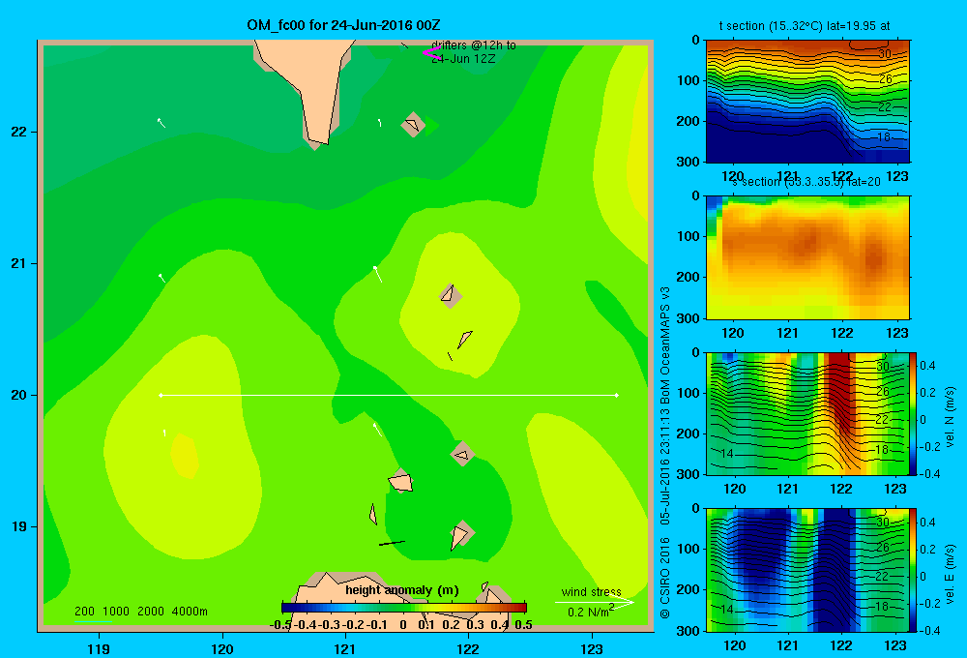
Task: Click the 'vel. N (m/s)' color bar
Action: tap(914, 413)
